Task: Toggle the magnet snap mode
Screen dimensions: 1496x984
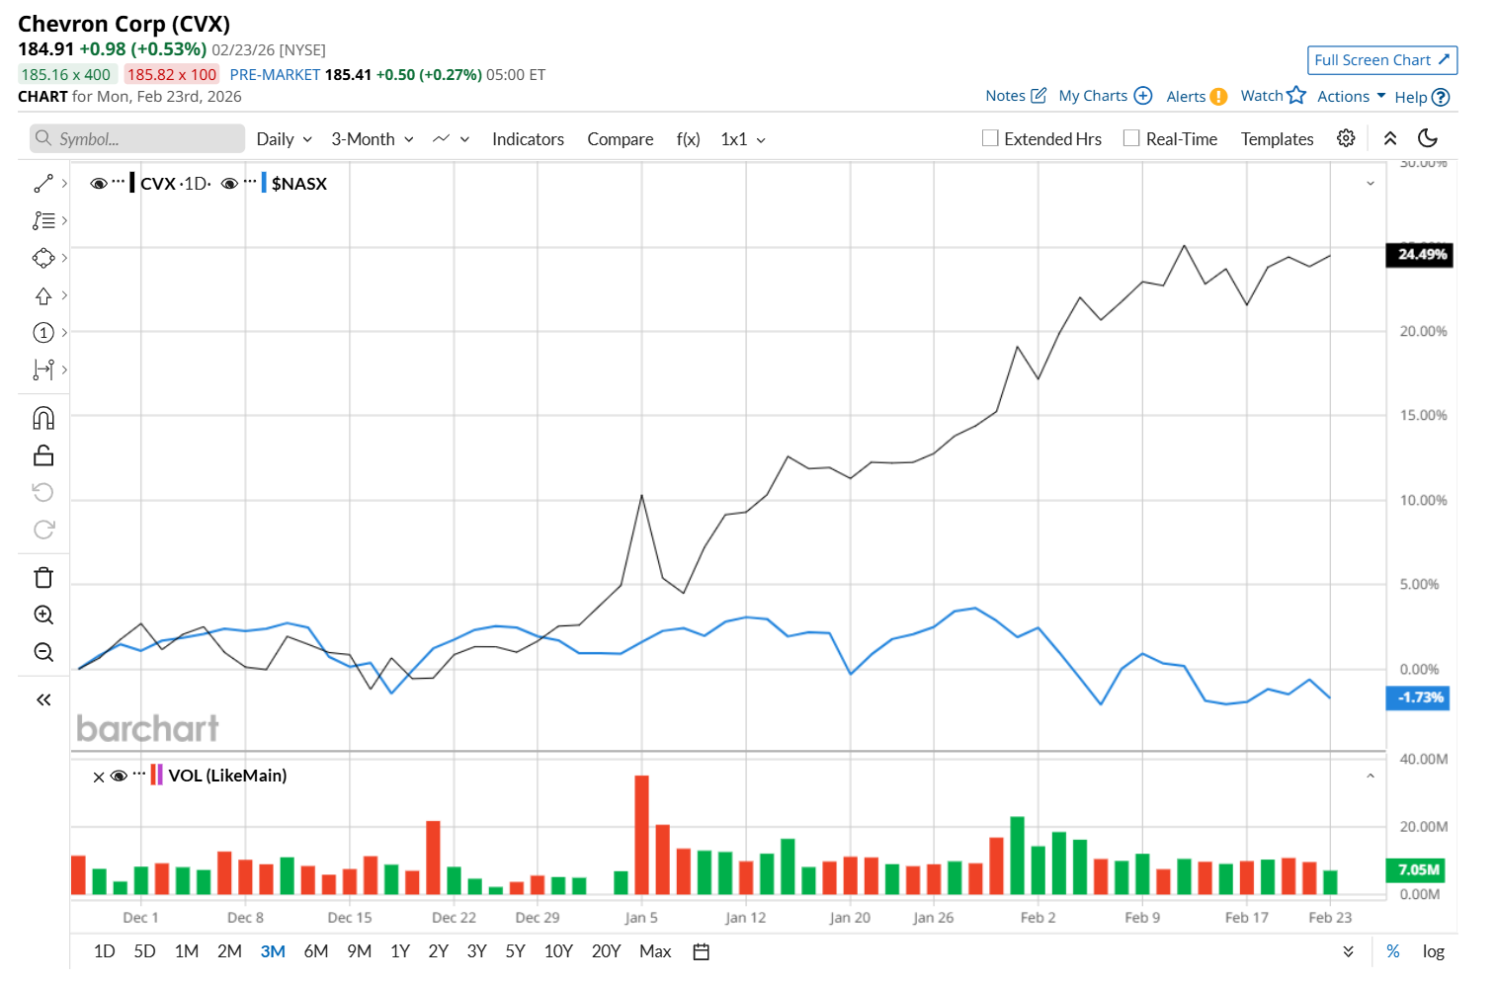Action: (x=43, y=418)
